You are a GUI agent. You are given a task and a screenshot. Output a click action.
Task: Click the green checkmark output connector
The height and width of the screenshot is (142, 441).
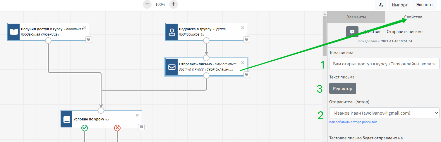(x=85, y=128)
